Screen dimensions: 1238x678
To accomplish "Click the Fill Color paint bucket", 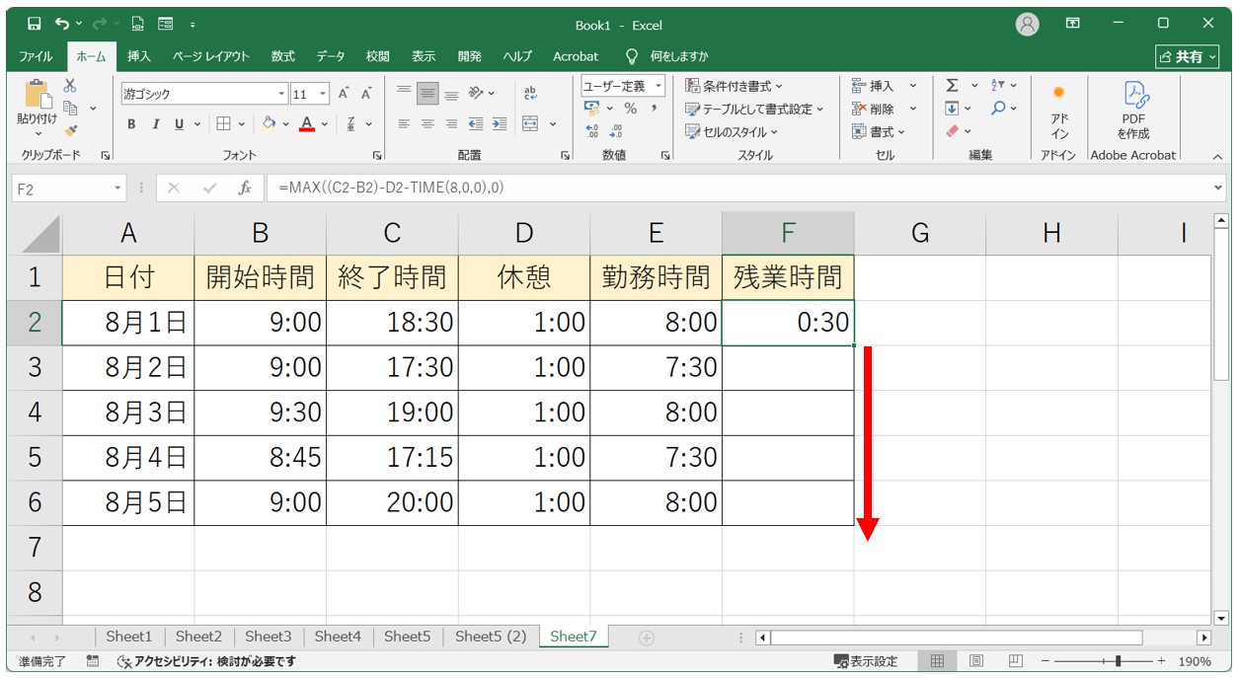I will point(269,124).
